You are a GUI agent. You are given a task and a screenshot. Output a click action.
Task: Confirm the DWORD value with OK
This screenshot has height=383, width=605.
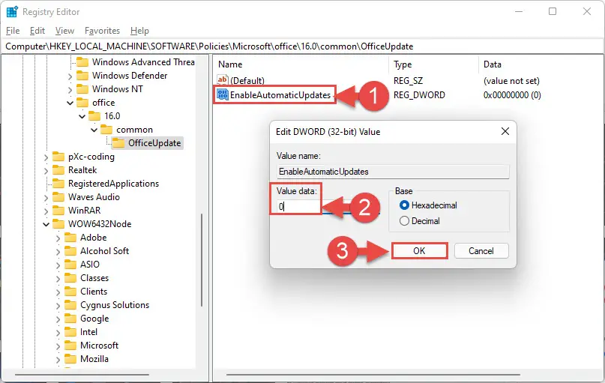coord(419,251)
